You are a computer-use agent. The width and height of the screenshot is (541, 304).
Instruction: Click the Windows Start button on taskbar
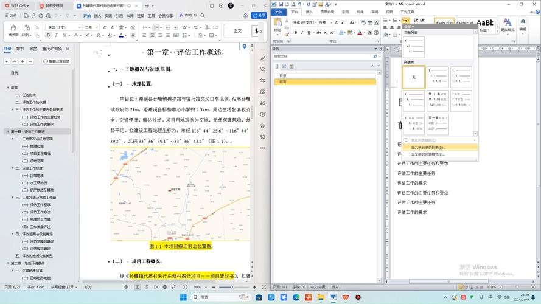[183, 297]
